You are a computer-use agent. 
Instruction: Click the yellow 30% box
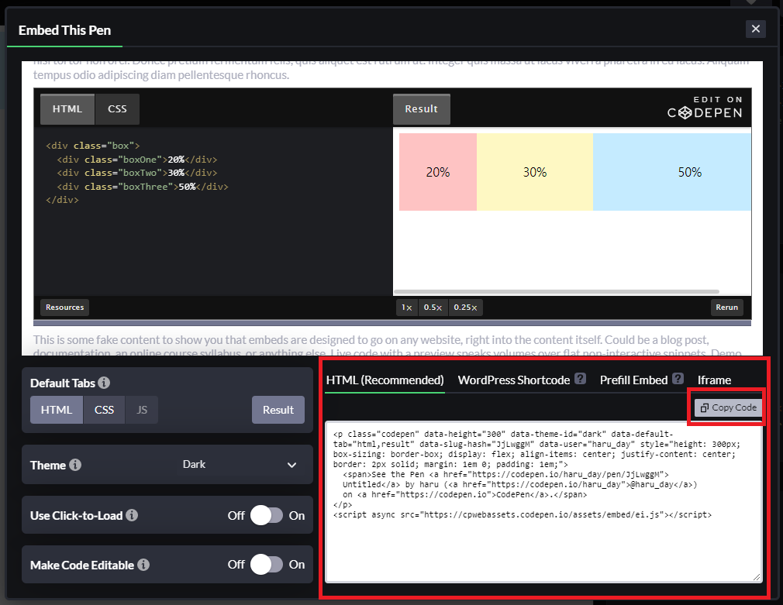(x=535, y=172)
